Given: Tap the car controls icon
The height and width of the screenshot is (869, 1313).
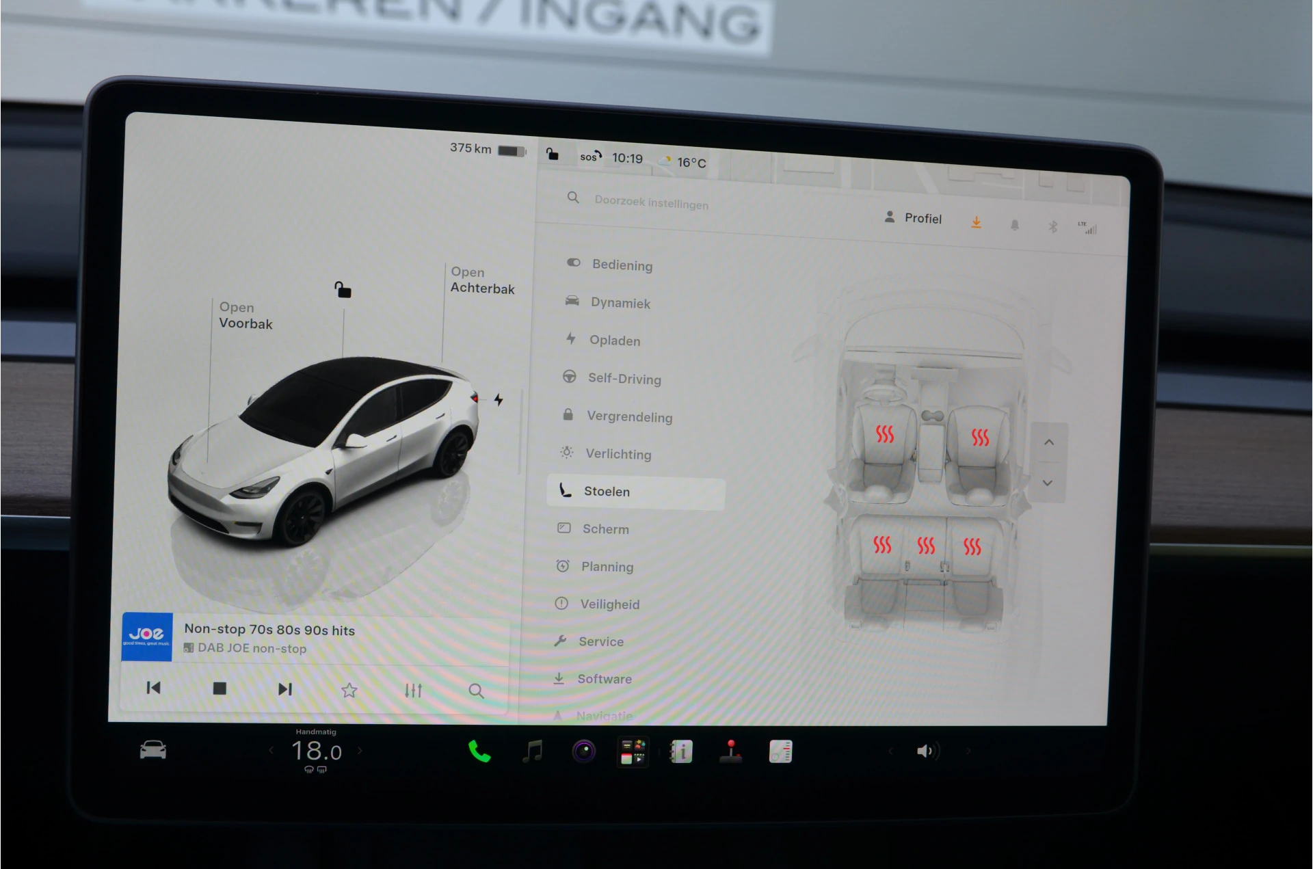Looking at the screenshot, I should [x=153, y=750].
